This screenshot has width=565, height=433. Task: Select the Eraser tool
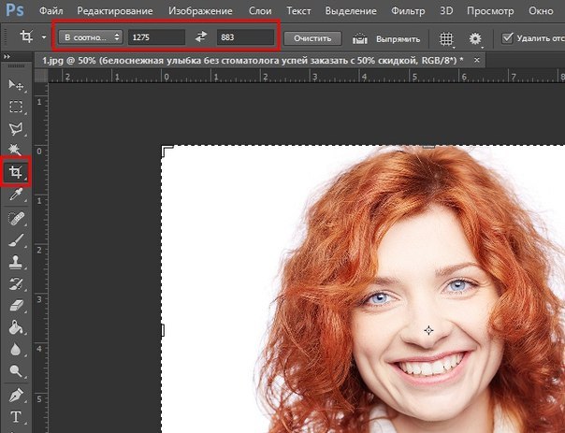16,306
